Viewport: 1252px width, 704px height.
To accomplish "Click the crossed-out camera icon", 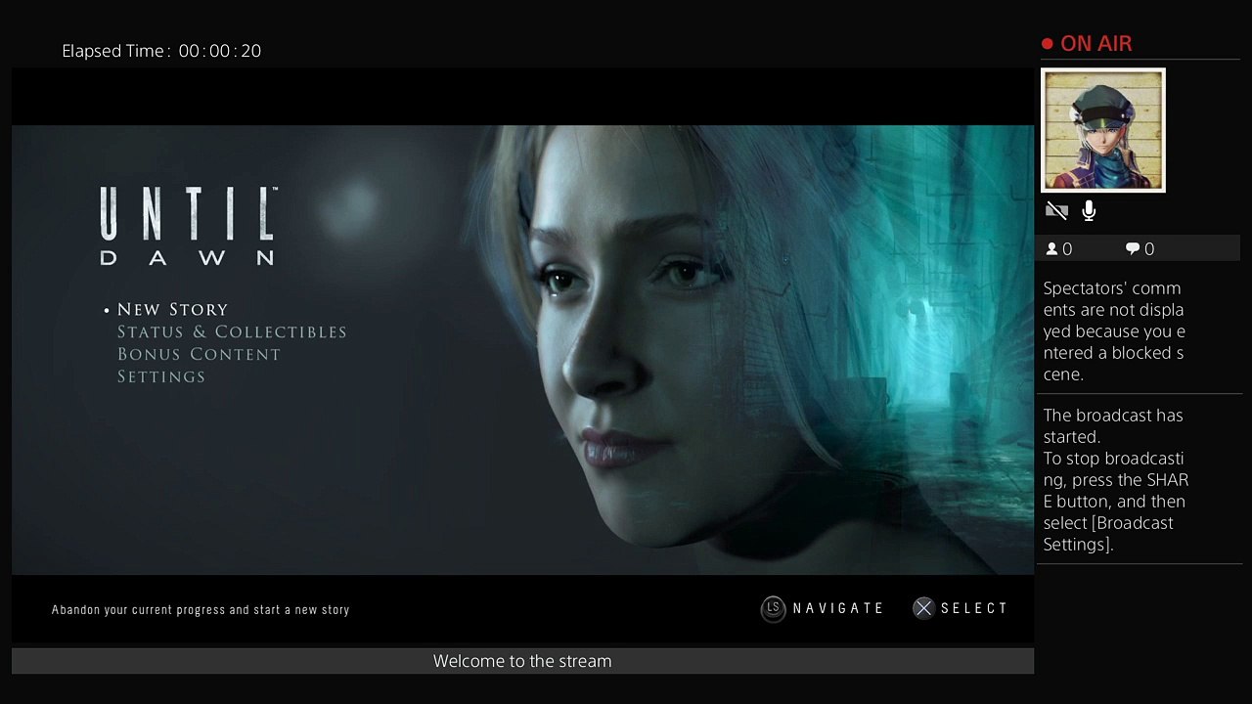I will pyautogui.click(x=1056, y=210).
